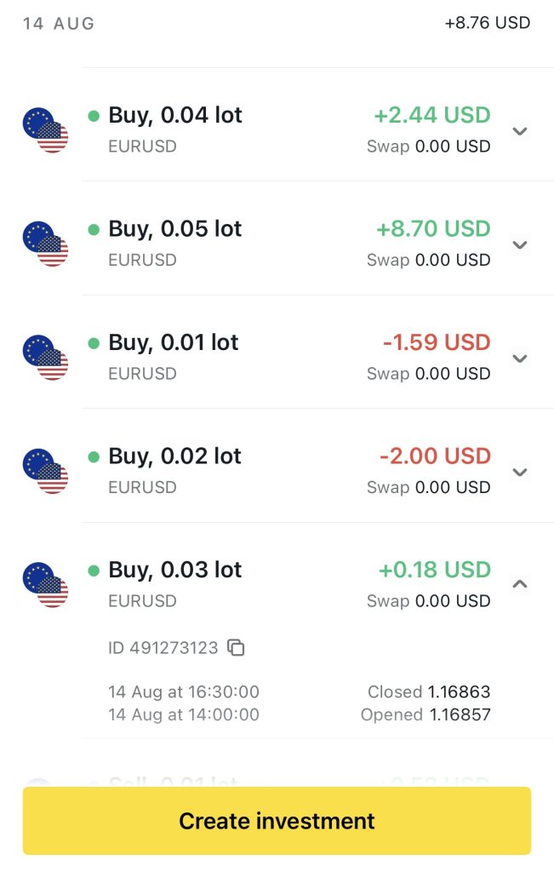Expand the Buy 0.01 lot trade details
554x872 pixels.
(x=521, y=359)
